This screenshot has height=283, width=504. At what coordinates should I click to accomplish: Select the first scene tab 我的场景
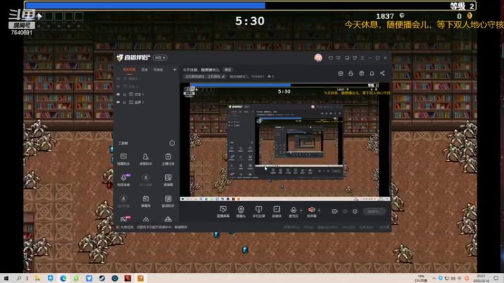tap(129, 70)
